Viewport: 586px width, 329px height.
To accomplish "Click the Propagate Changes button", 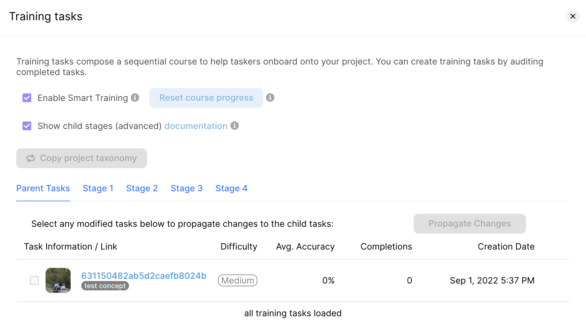I will [x=470, y=224].
